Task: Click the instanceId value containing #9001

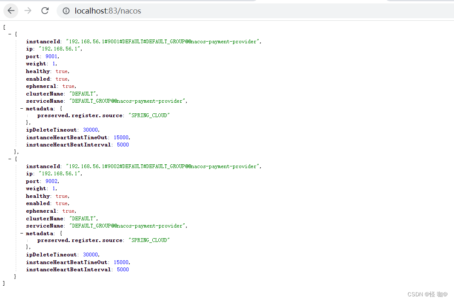Action: click(163, 42)
